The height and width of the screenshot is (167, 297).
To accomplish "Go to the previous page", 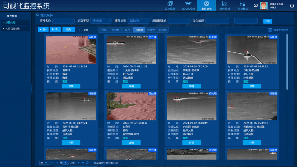I will [x=57, y=163].
